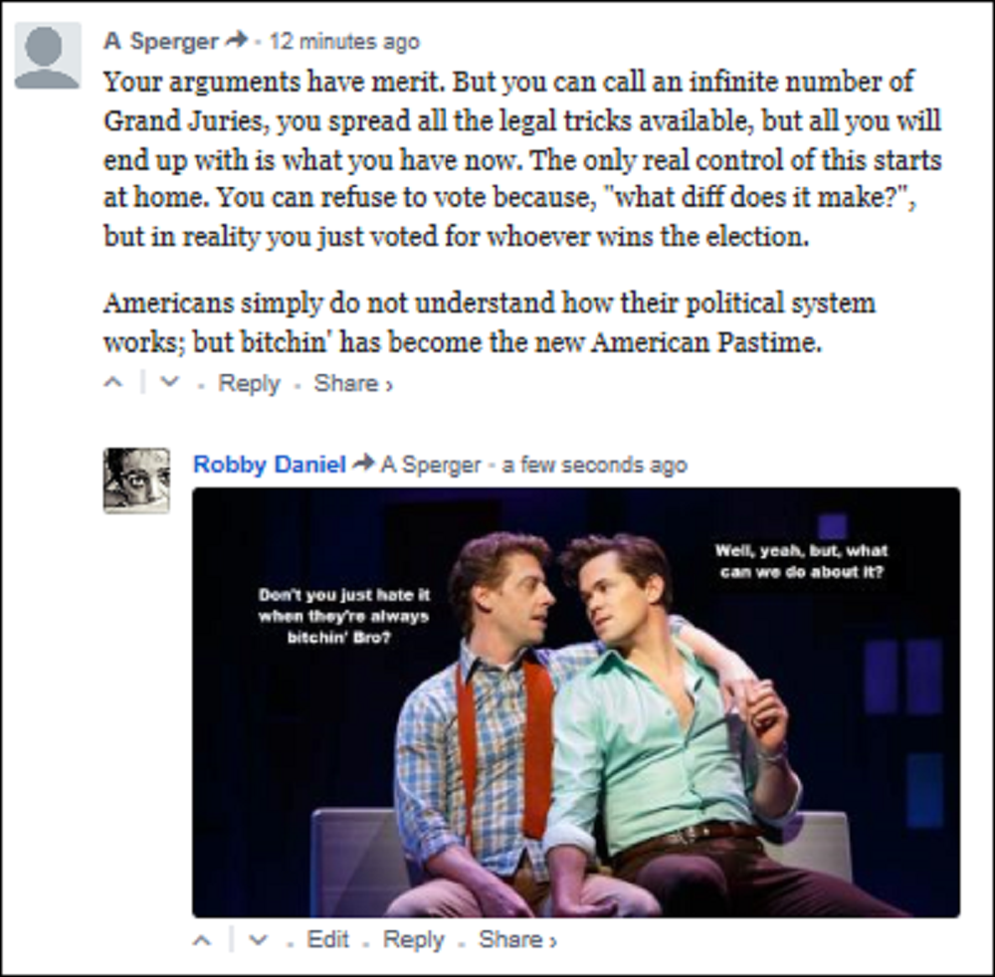Click A Sperger's gray default avatar
This screenshot has height=977, width=995.
(x=48, y=56)
